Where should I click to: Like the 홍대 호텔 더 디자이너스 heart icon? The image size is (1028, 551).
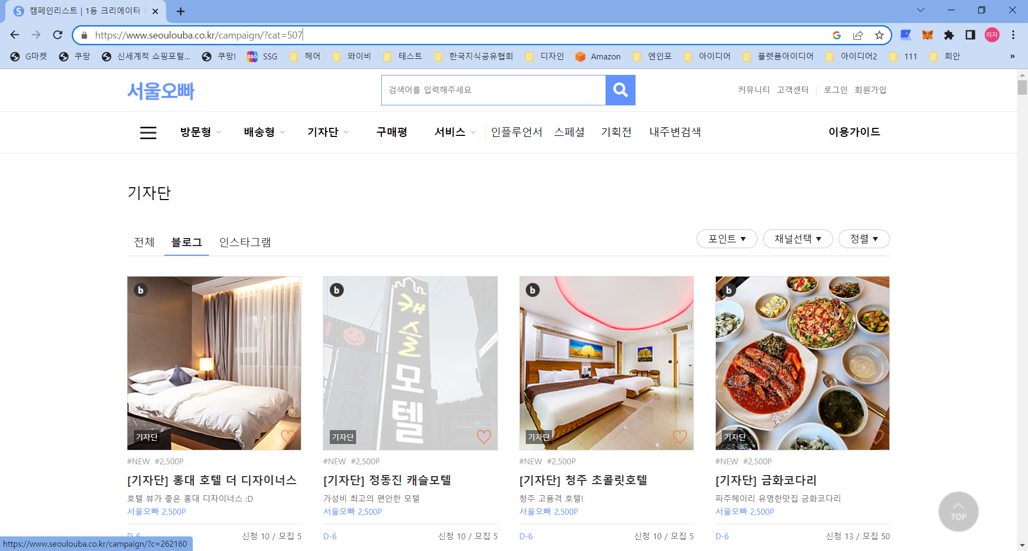[x=288, y=437]
